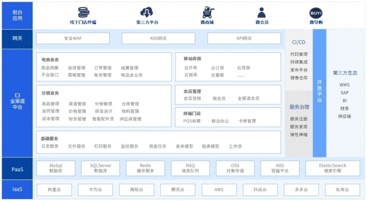Click the CI/CD heading
This screenshot has height=201, width=367.
pos(298,43)
